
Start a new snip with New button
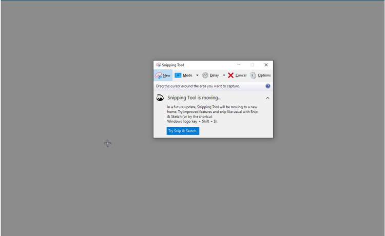point(163,75)
